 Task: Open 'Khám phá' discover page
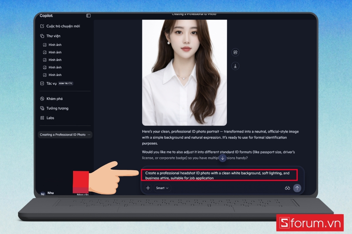coord(51,99)
